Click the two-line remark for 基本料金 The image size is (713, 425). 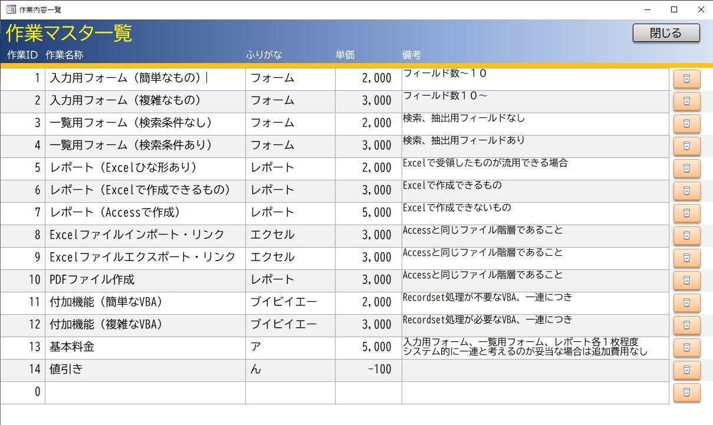pyautogui.click(x=535, y=348)
